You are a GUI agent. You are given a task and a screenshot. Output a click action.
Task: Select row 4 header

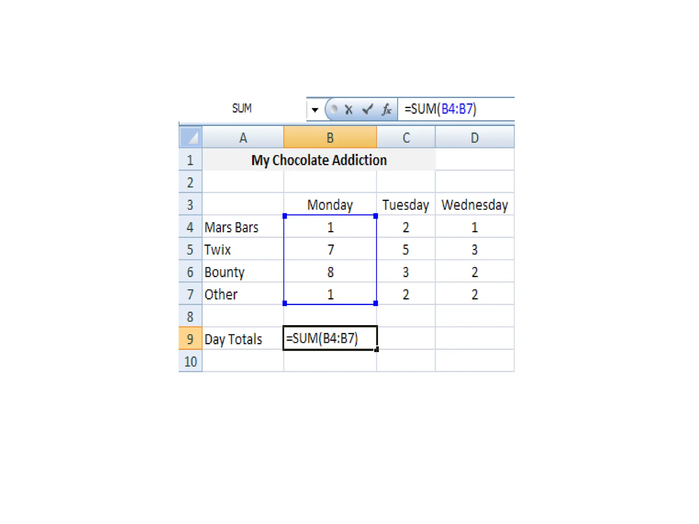(190, 227)
